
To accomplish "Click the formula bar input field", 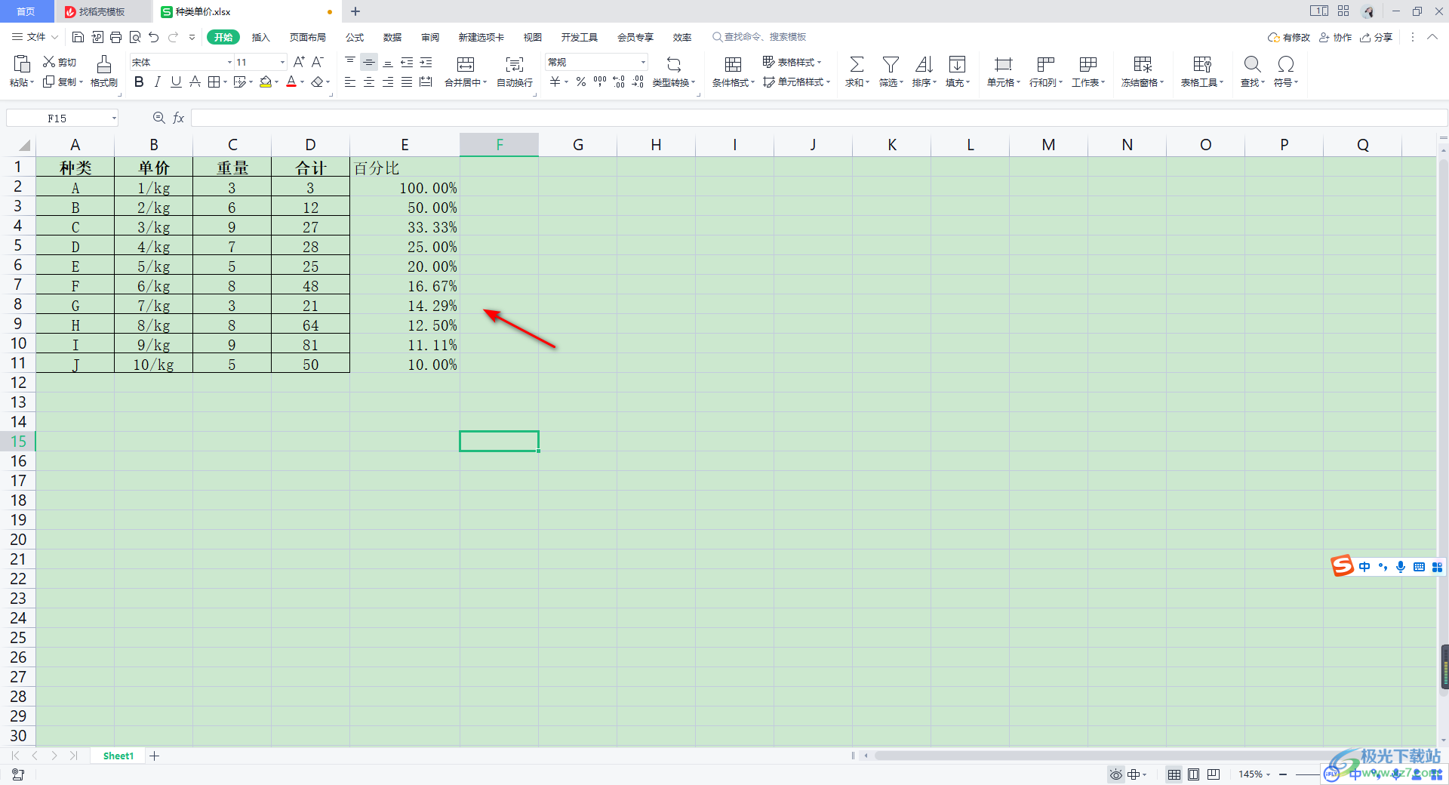I will (819, 118).
